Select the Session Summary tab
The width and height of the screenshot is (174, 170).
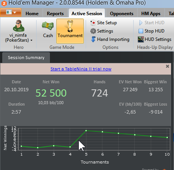[x=26, y=58]
